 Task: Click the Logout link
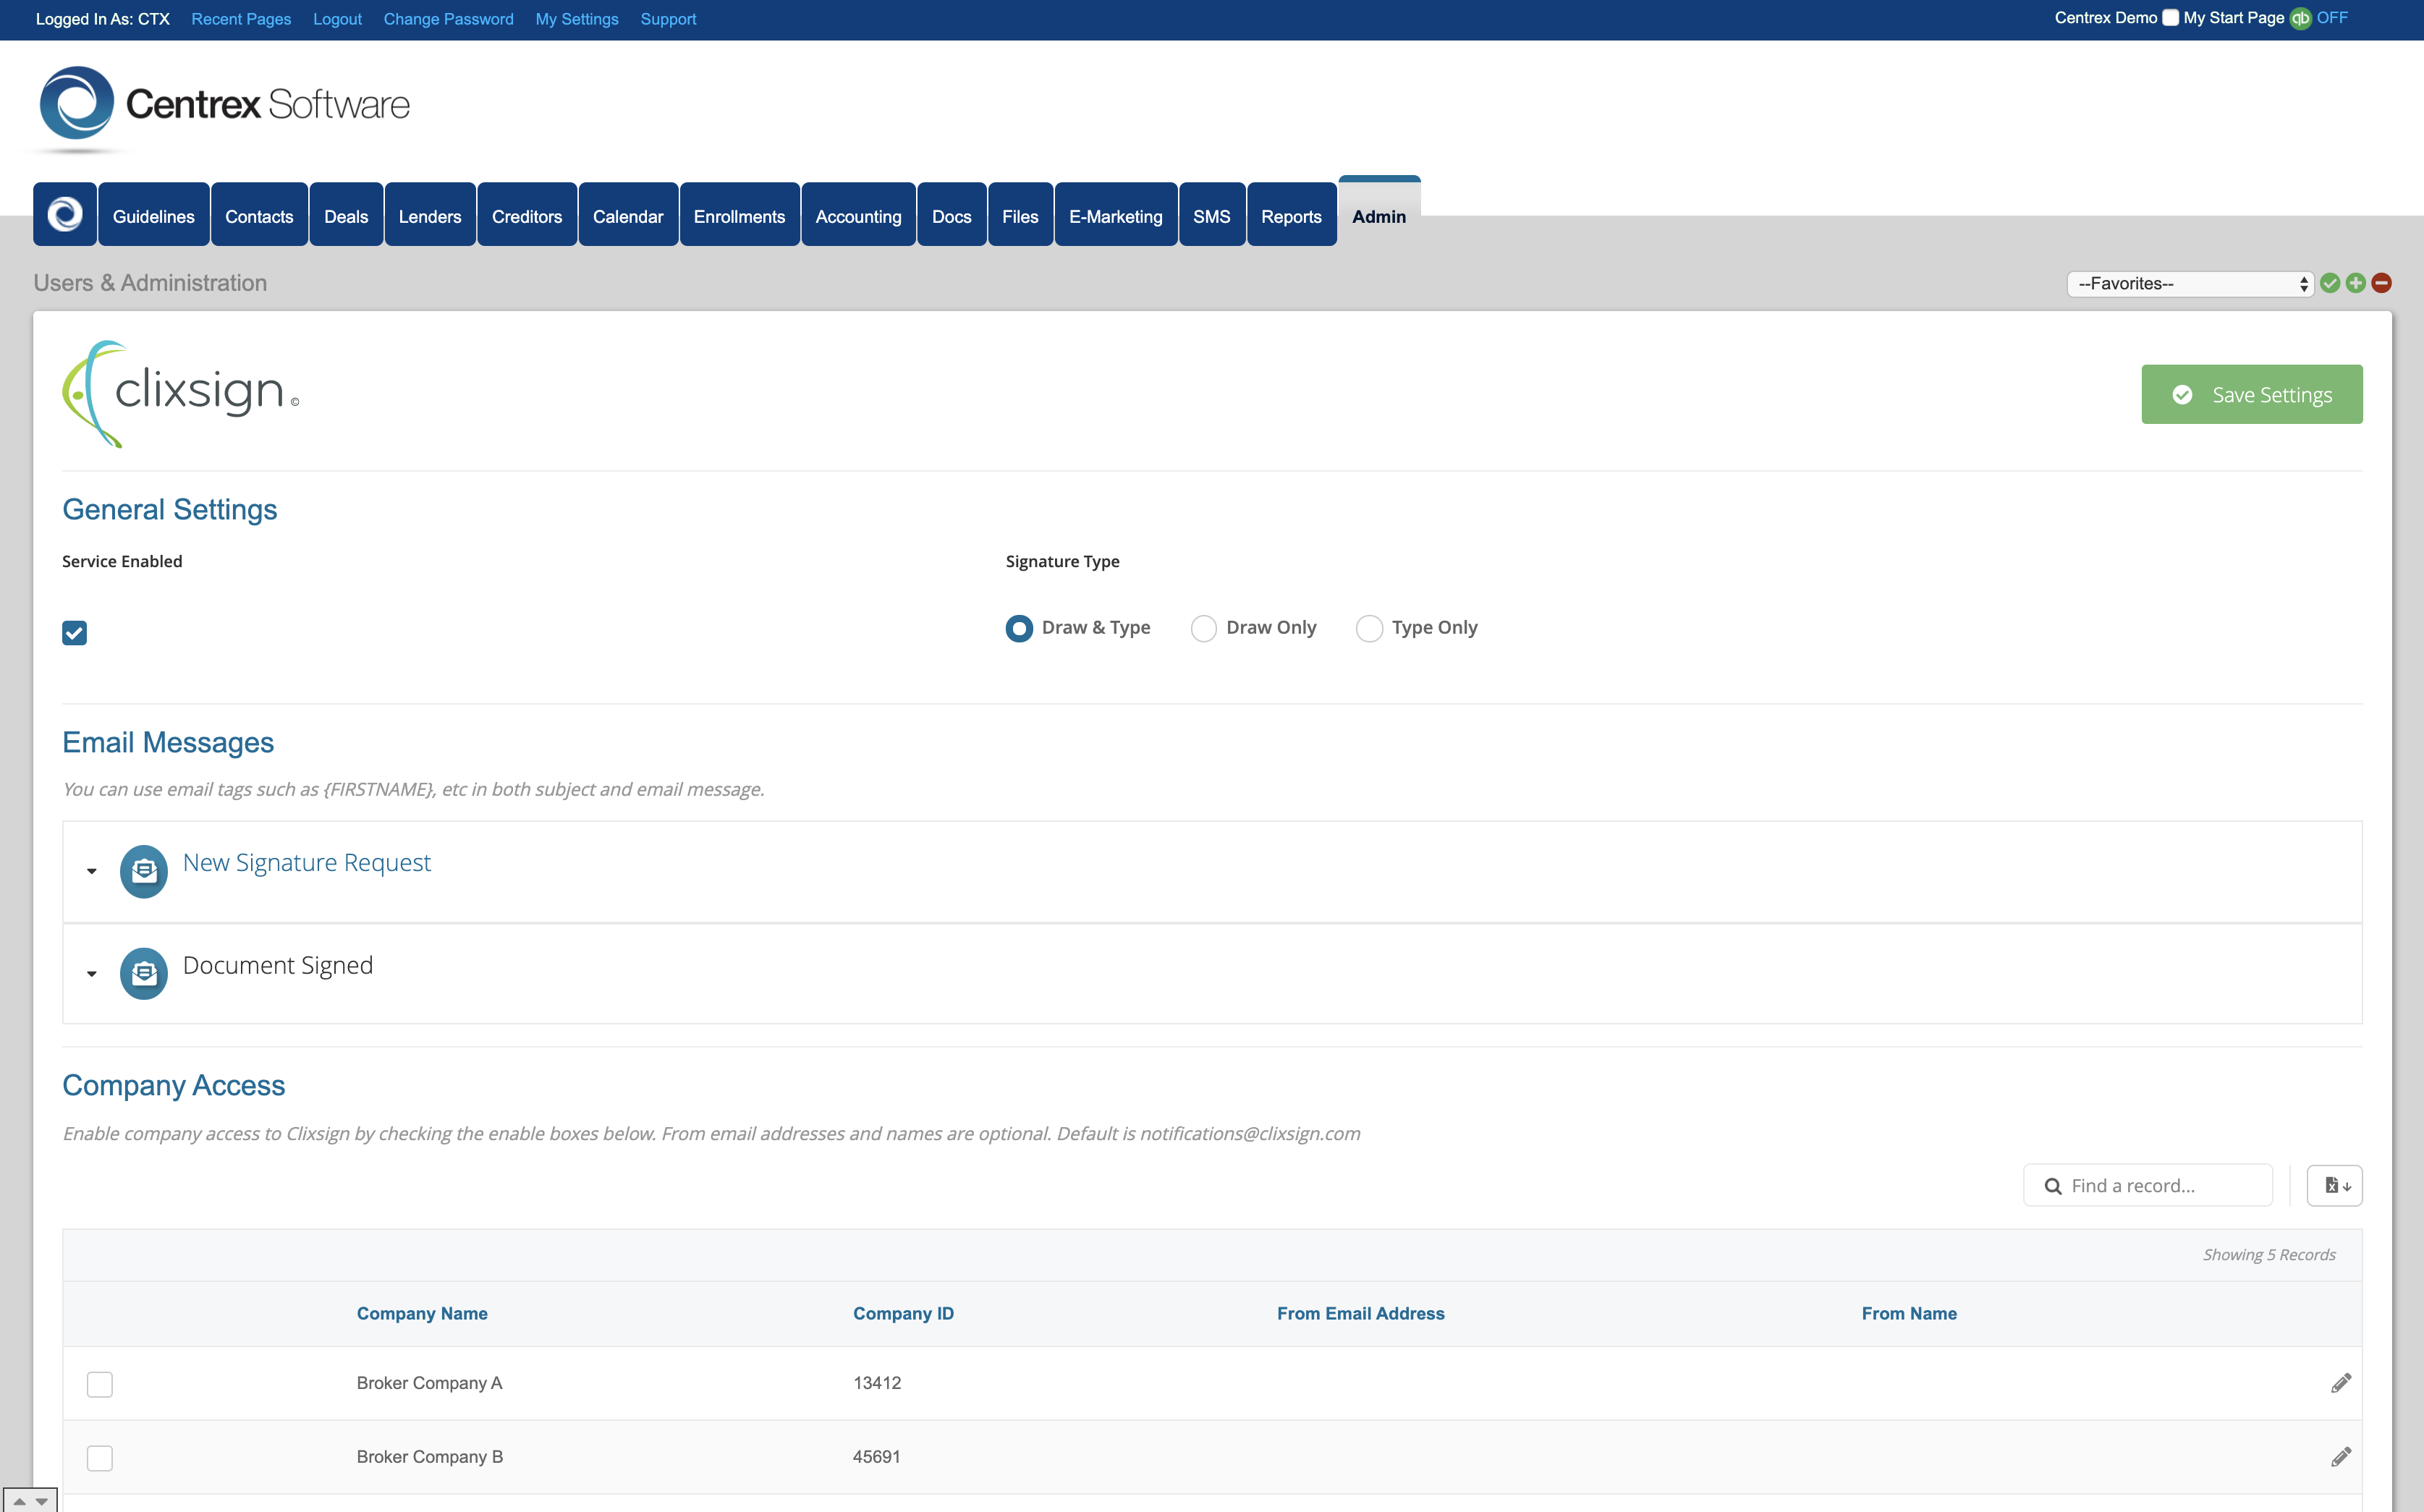pos(337,19)
